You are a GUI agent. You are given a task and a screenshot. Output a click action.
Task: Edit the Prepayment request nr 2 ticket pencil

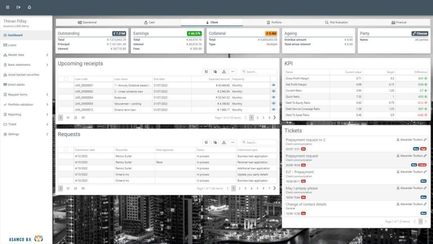[x=425, y=140]
